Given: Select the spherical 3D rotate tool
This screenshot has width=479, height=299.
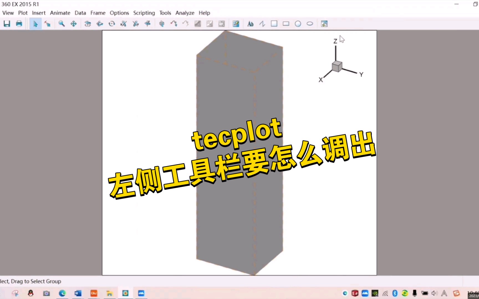Looking at the screenshot, I should [88, 24].
